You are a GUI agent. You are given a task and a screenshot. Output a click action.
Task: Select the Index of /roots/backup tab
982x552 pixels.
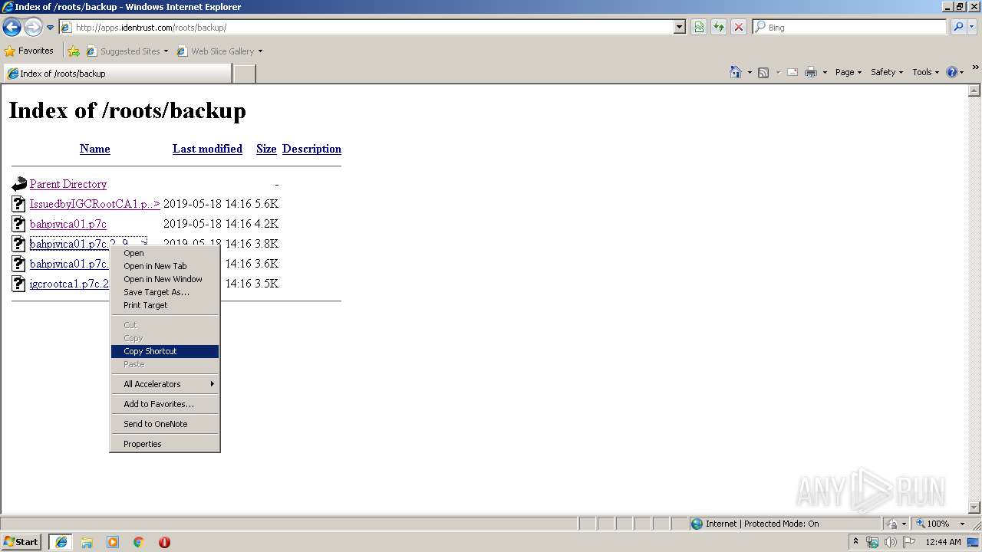pos(117,74)
